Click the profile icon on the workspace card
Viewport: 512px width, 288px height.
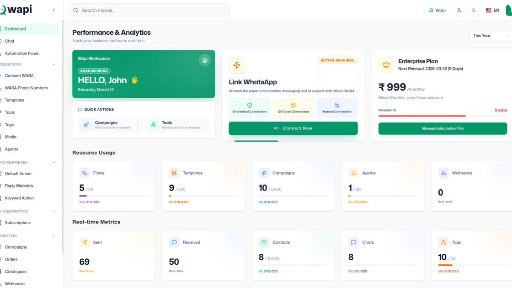(205, 60)
